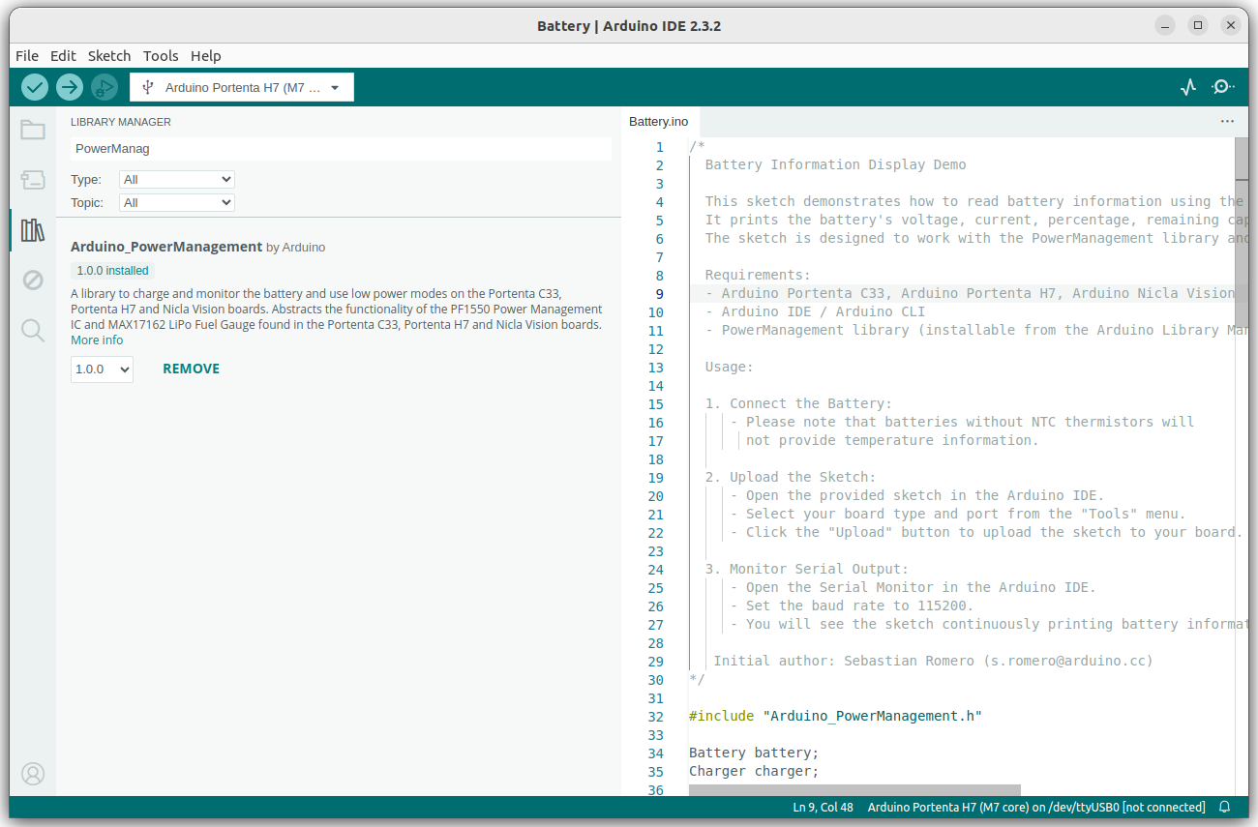The width and height of the screenshot is (1258, 827).
Task: Open the Edit menu
Action: point(63,56)
